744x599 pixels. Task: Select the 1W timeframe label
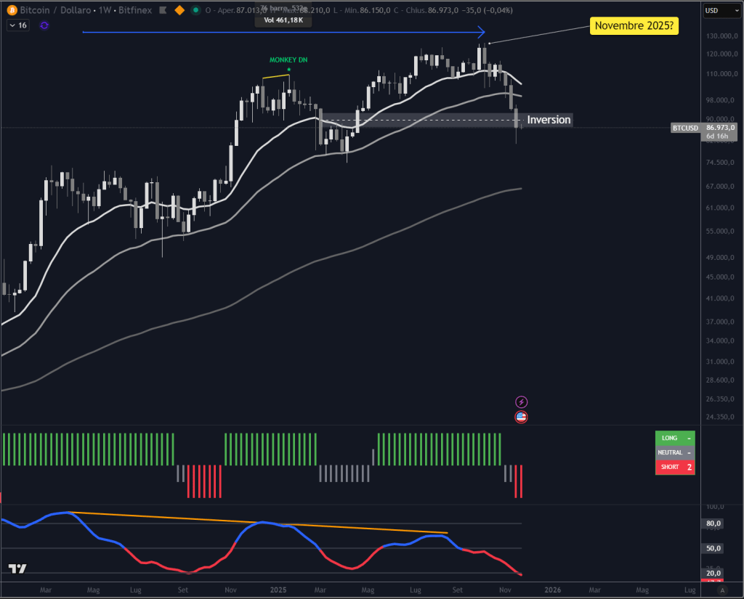[105, 10]
